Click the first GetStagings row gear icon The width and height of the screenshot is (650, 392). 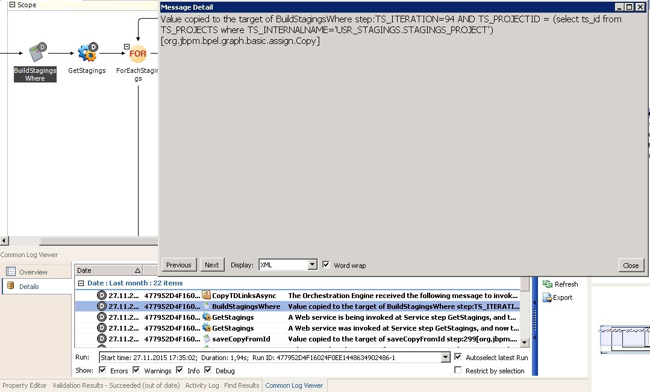click(207, 317)
